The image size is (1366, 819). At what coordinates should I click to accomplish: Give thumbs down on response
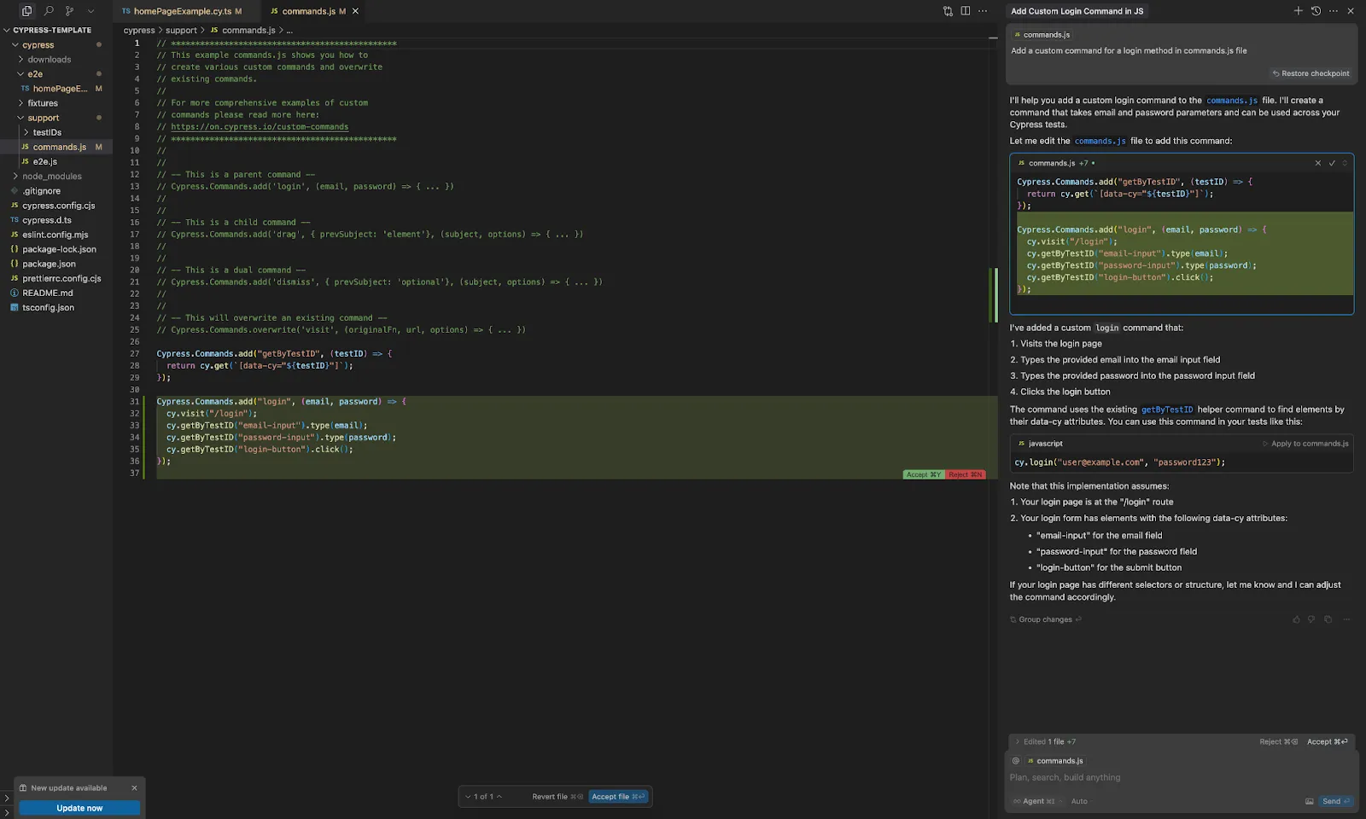1311,619
